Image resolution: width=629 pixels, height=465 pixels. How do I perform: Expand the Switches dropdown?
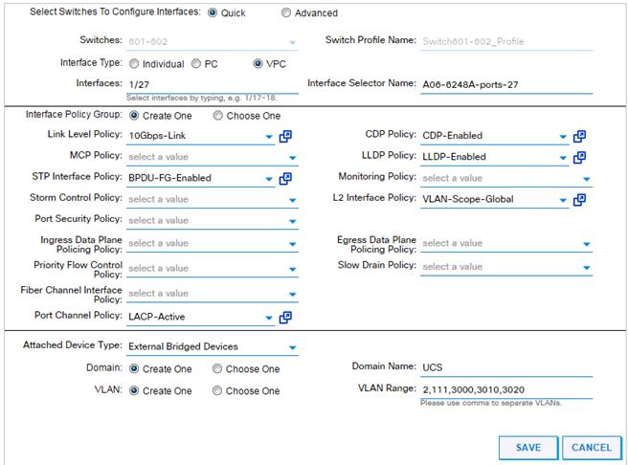pos(292,42)
